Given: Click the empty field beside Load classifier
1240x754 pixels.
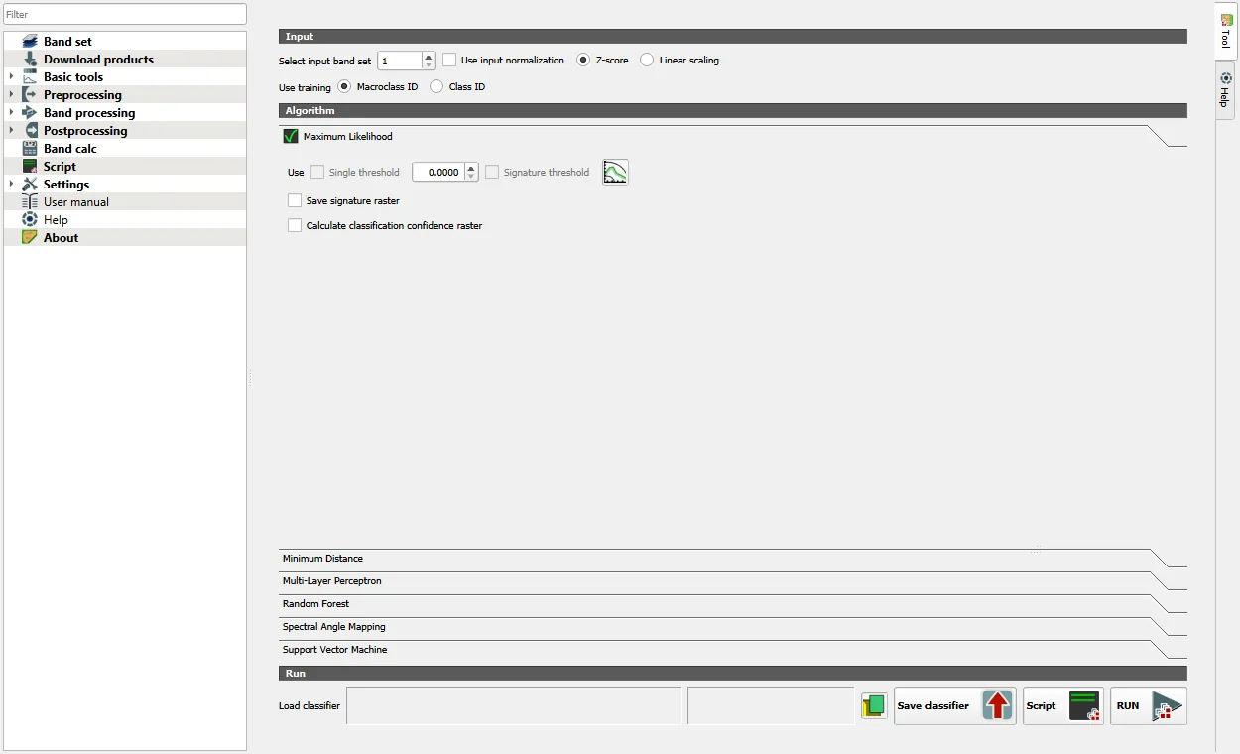Looking at the screenshot, I should pos(771,706).
